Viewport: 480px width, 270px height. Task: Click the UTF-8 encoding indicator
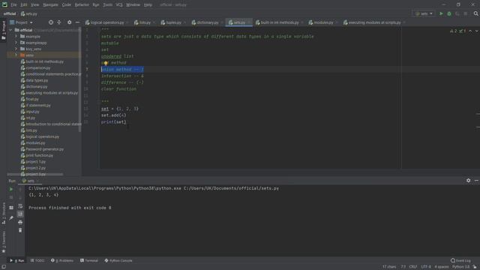426,267
